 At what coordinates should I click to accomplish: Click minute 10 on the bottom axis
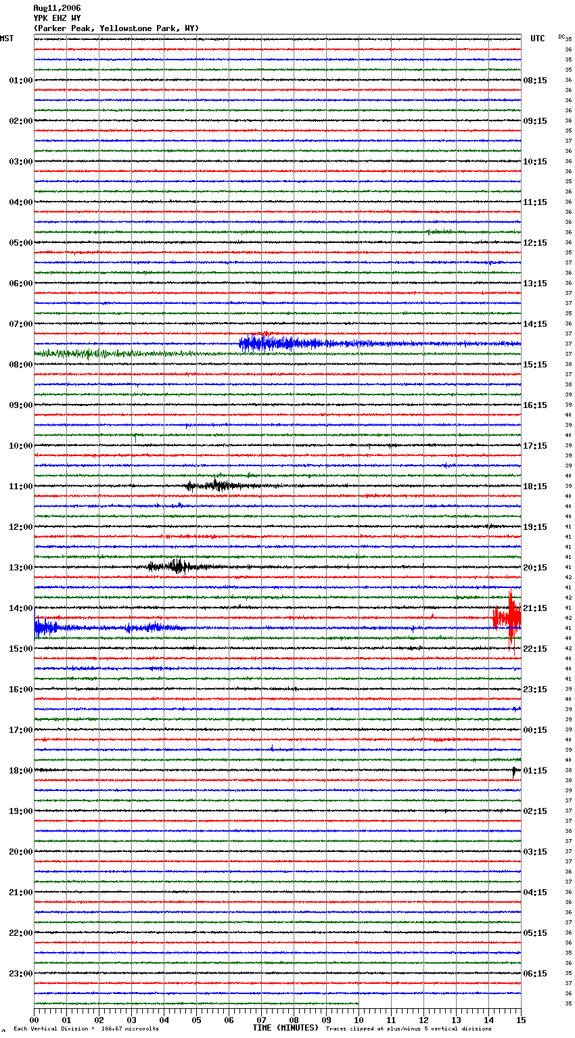359,1020
